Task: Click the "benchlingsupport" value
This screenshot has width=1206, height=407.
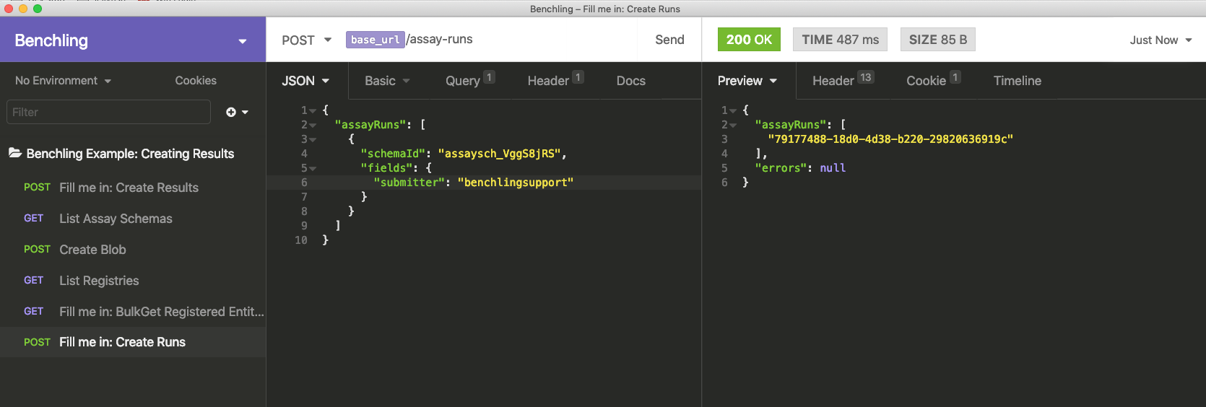Action: [x=516, y=183]
